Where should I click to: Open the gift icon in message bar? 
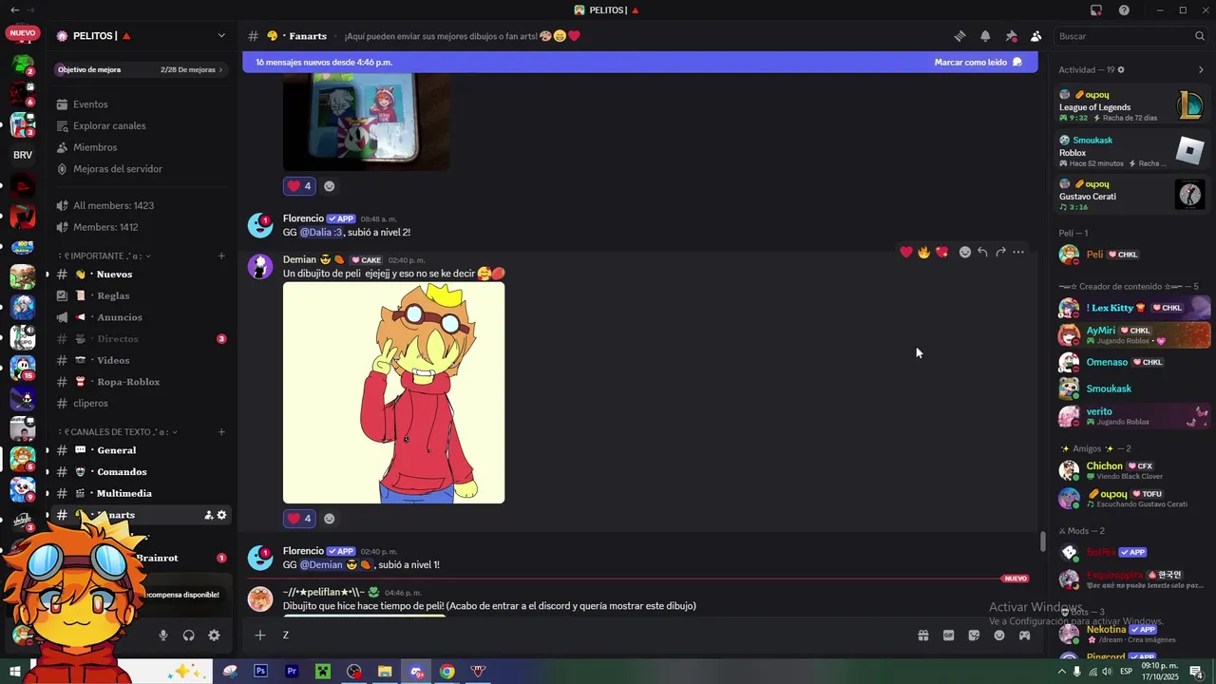point(922,636)
